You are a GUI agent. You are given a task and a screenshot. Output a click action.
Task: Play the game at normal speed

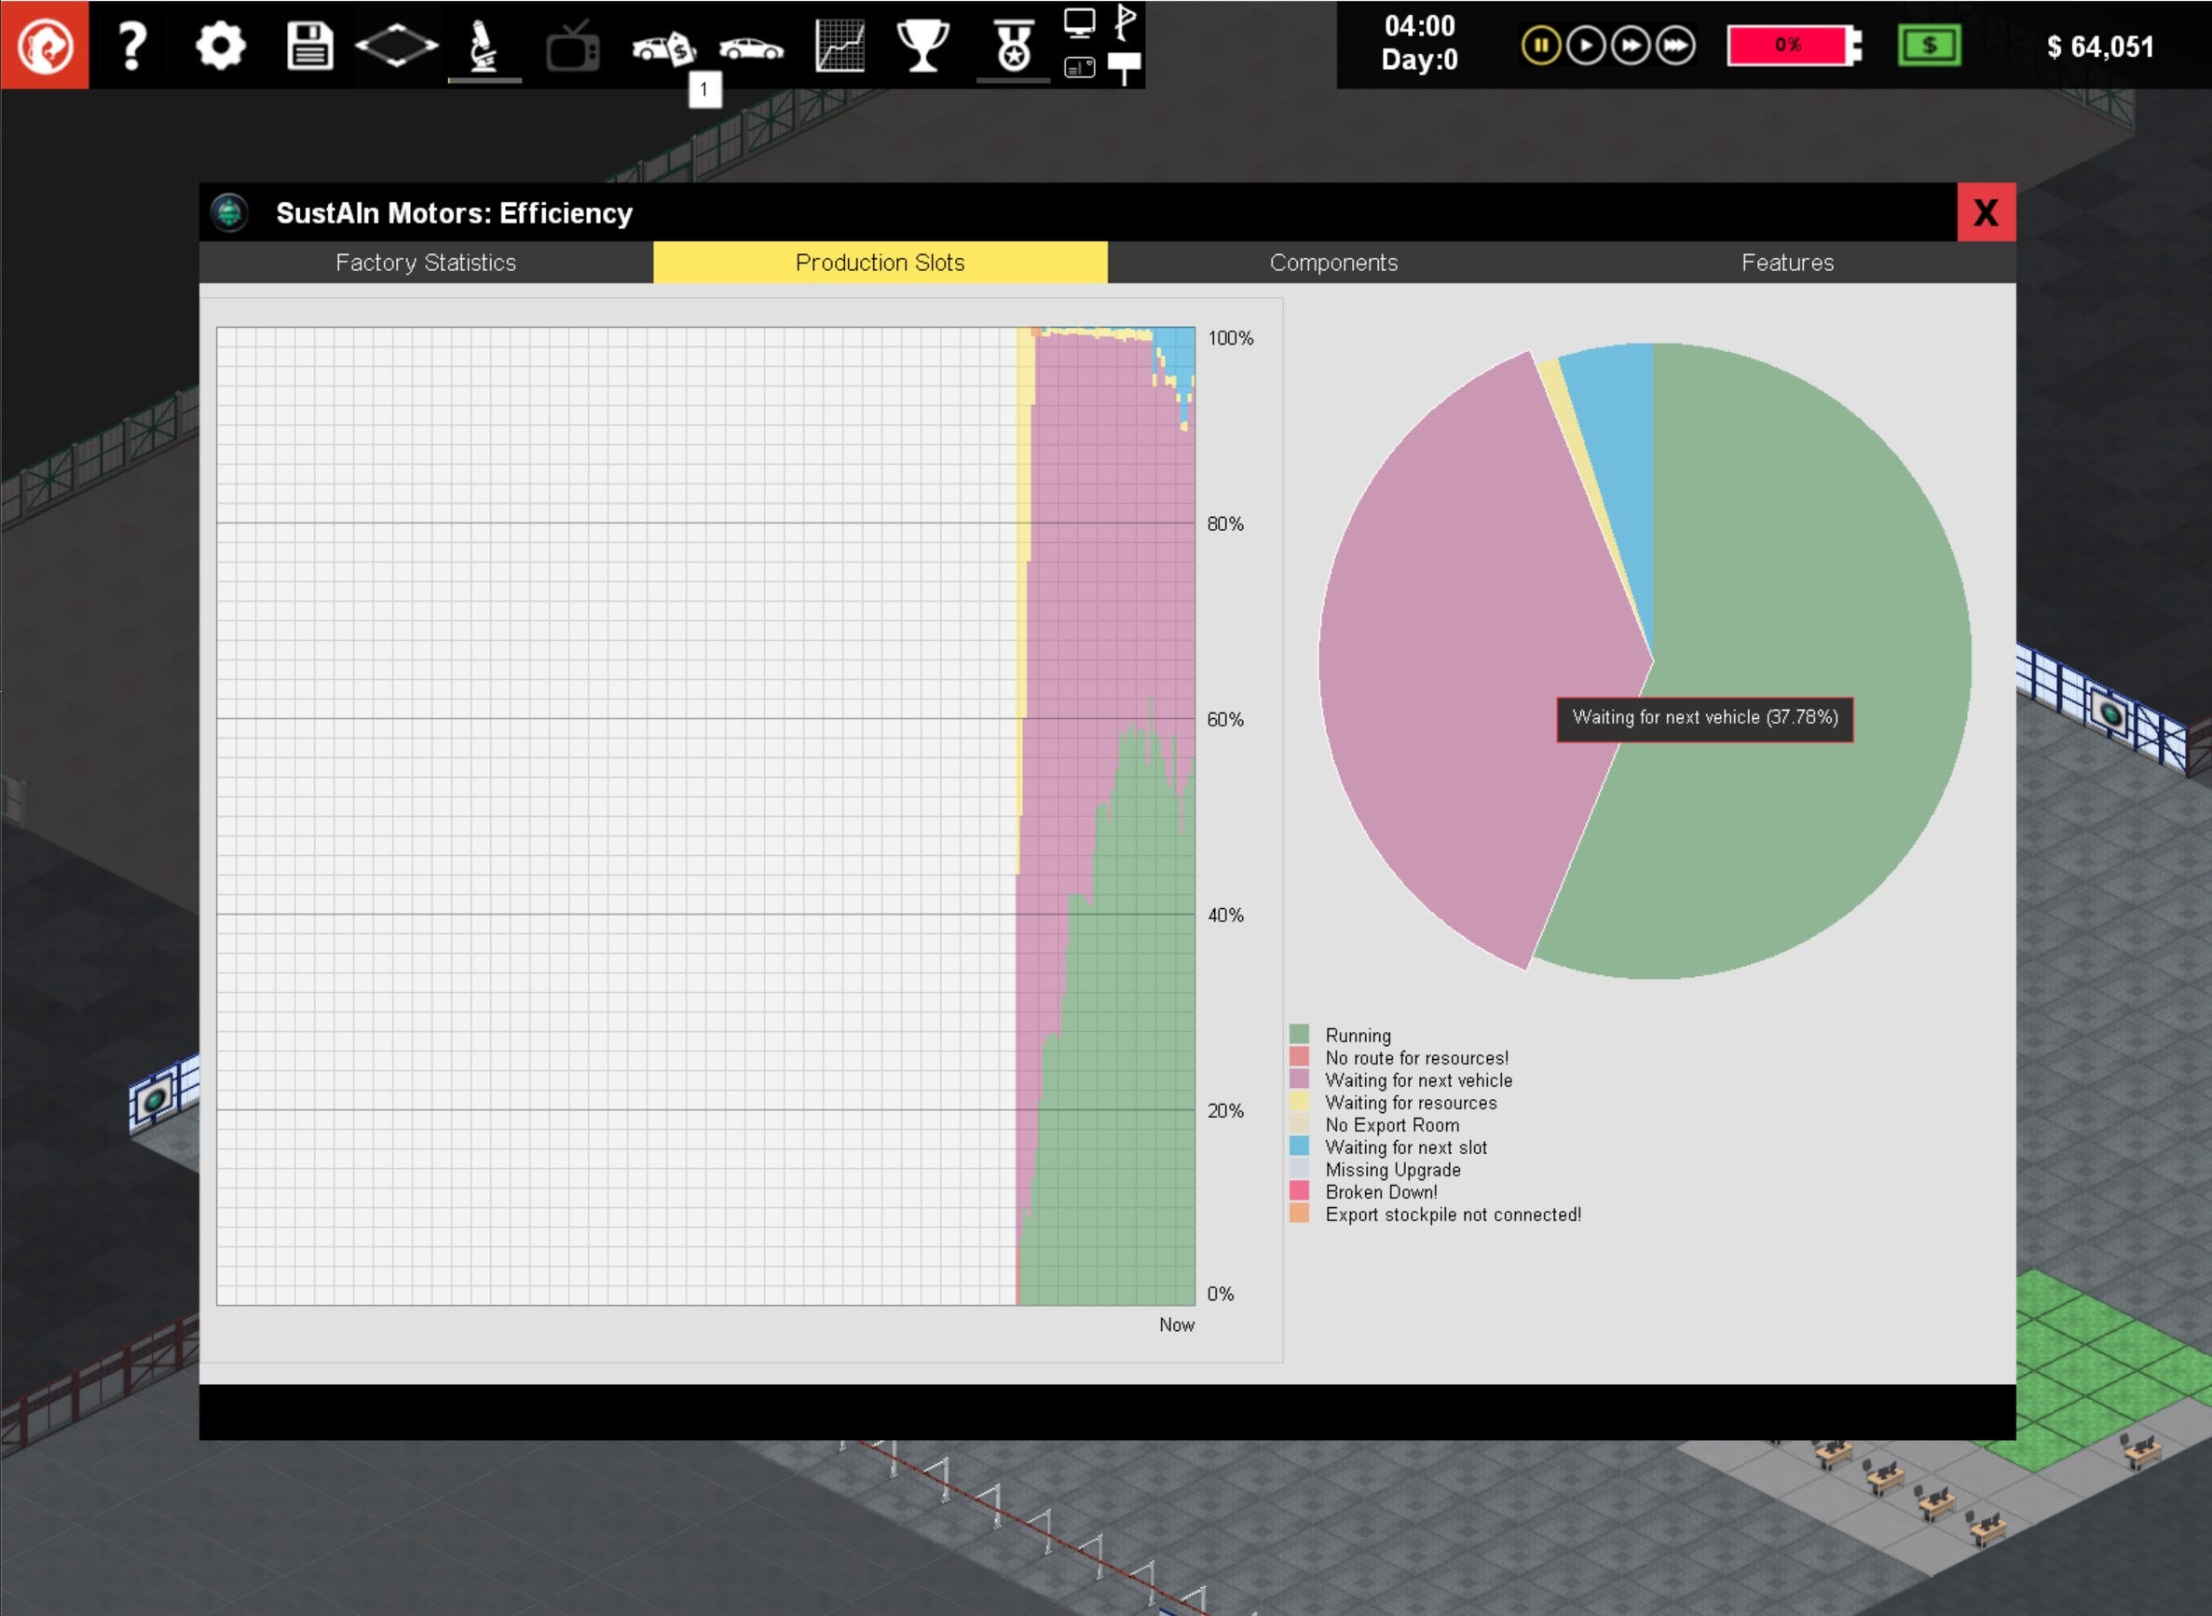coord(1586,46)
